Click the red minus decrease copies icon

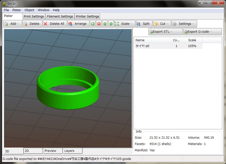tap(99, 24)
